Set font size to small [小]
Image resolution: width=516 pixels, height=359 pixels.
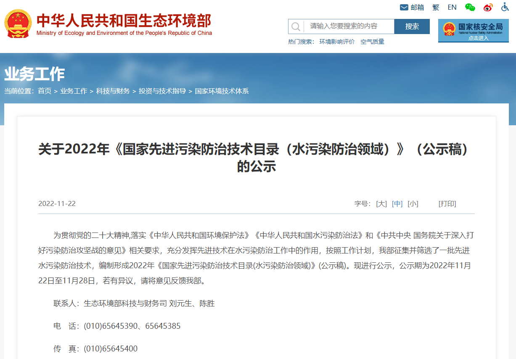tap(413, 204)
